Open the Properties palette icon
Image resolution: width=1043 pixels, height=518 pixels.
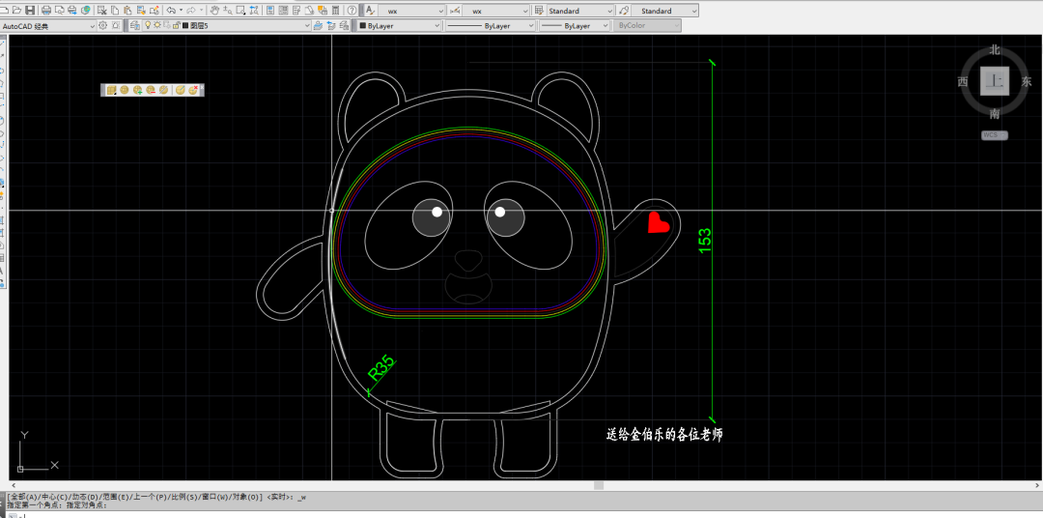(x=270, y=10)
